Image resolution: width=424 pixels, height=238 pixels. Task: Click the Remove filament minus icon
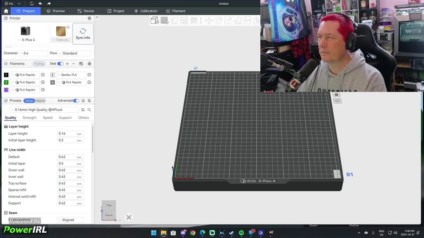pyautogui.click(x=74, y=63)
